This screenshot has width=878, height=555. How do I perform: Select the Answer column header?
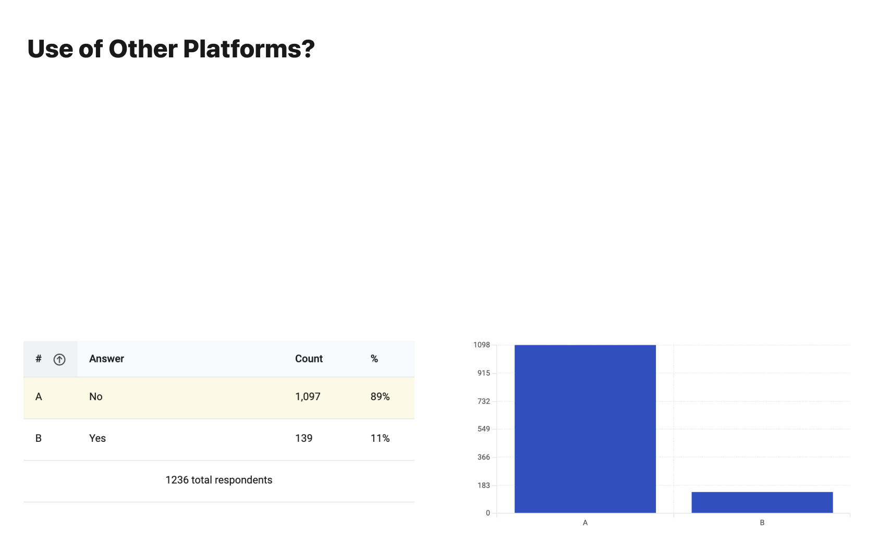(x=106, y=359)
